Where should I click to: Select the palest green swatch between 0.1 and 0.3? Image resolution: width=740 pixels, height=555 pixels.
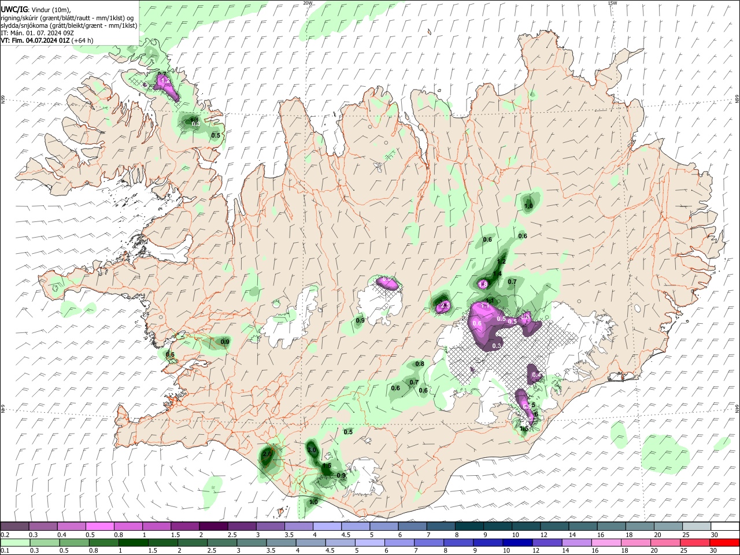coord(14,543)
